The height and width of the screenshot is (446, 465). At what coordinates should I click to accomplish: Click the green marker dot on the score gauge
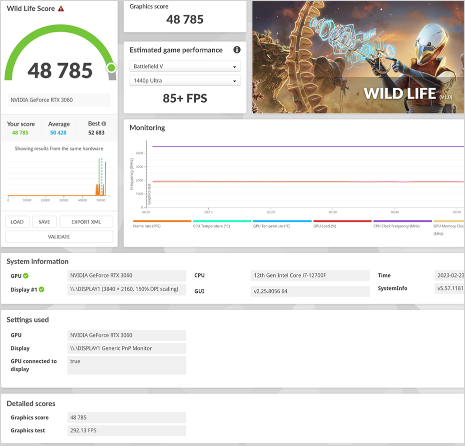click(x=111, y=67)
